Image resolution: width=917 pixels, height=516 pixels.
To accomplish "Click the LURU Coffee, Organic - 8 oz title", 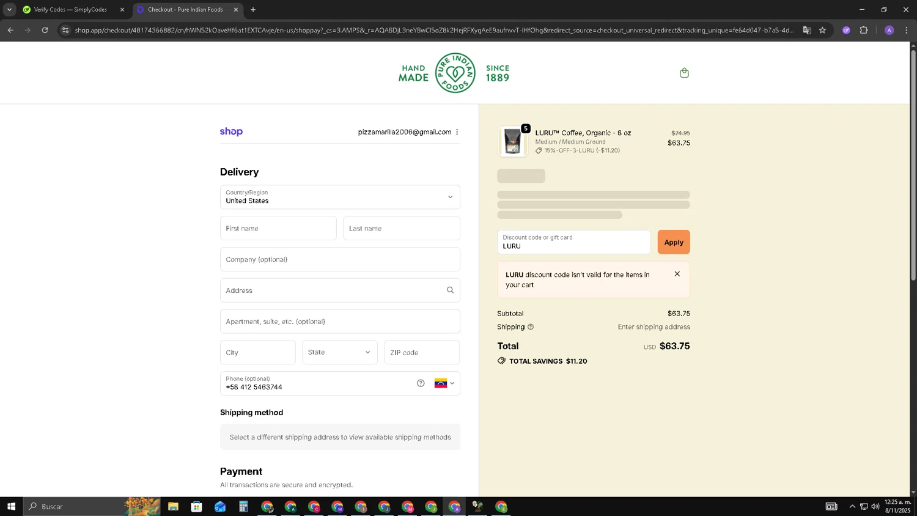I will 583,133.
